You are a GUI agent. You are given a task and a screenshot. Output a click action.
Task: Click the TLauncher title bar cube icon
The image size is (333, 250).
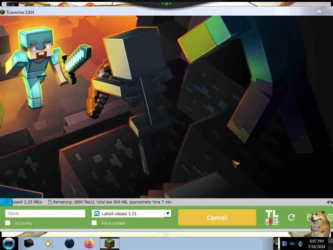point(2,12)
